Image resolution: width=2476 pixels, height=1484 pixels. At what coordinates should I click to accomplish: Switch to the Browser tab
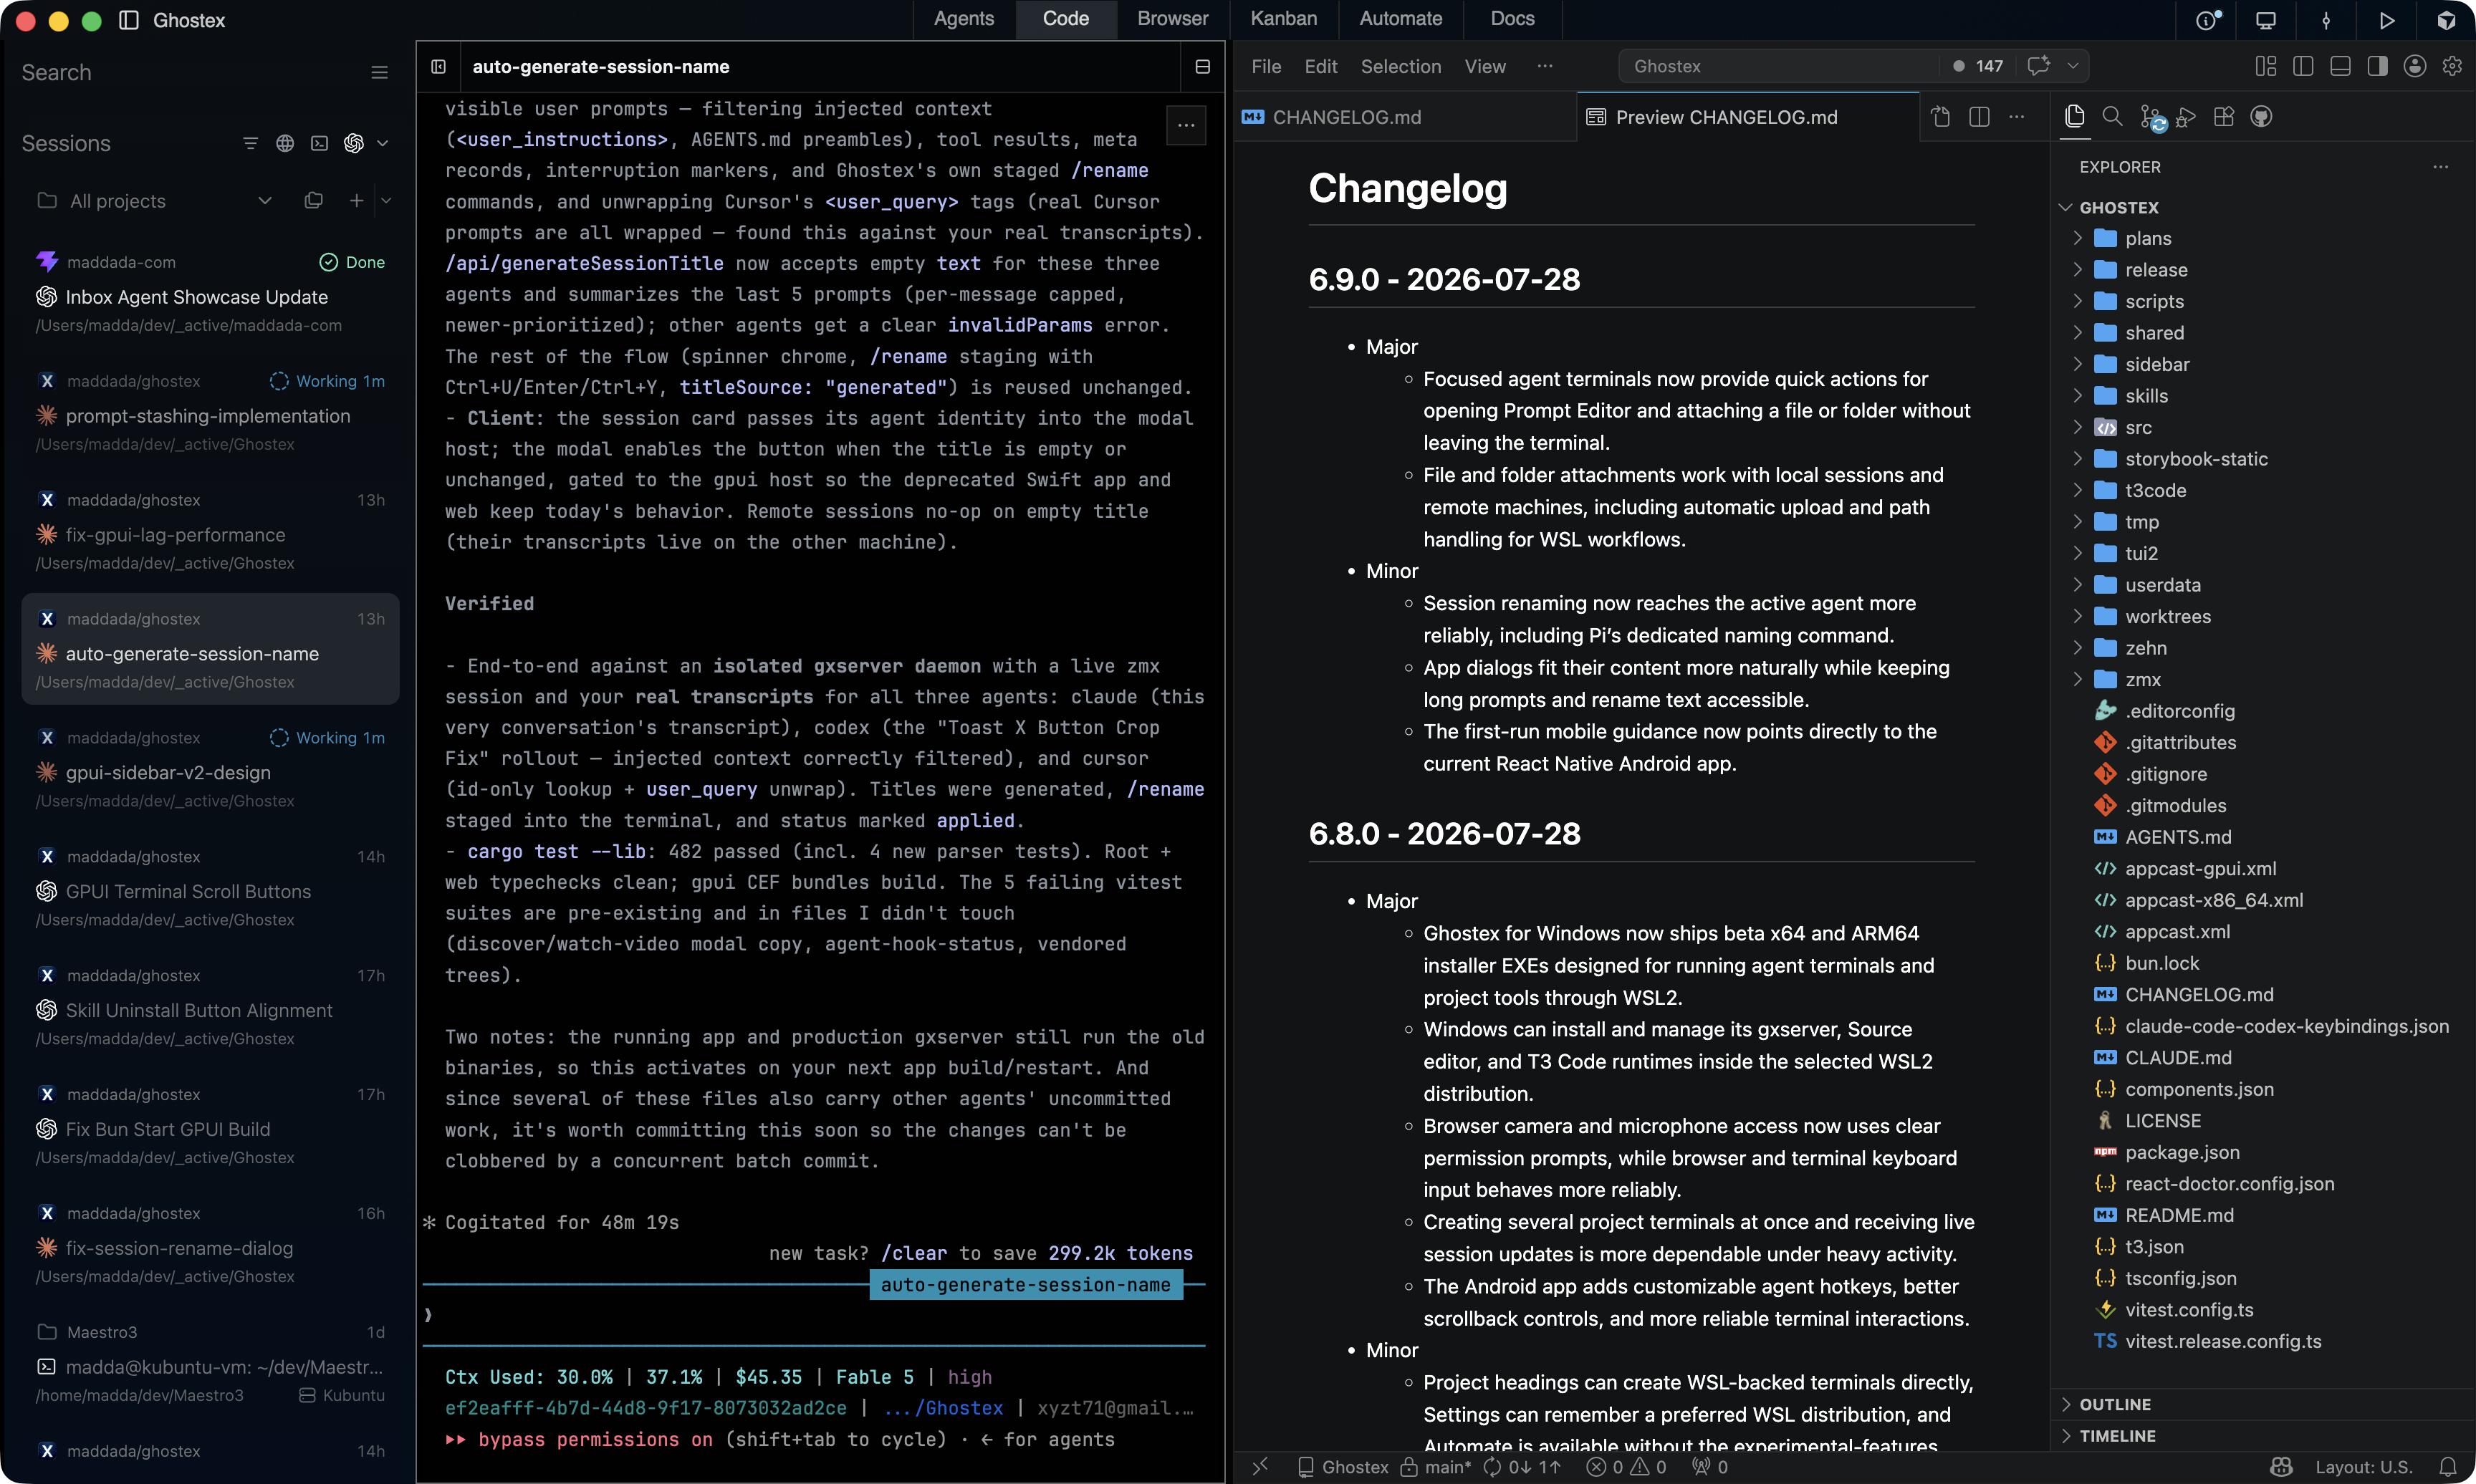pos(1172,19)
